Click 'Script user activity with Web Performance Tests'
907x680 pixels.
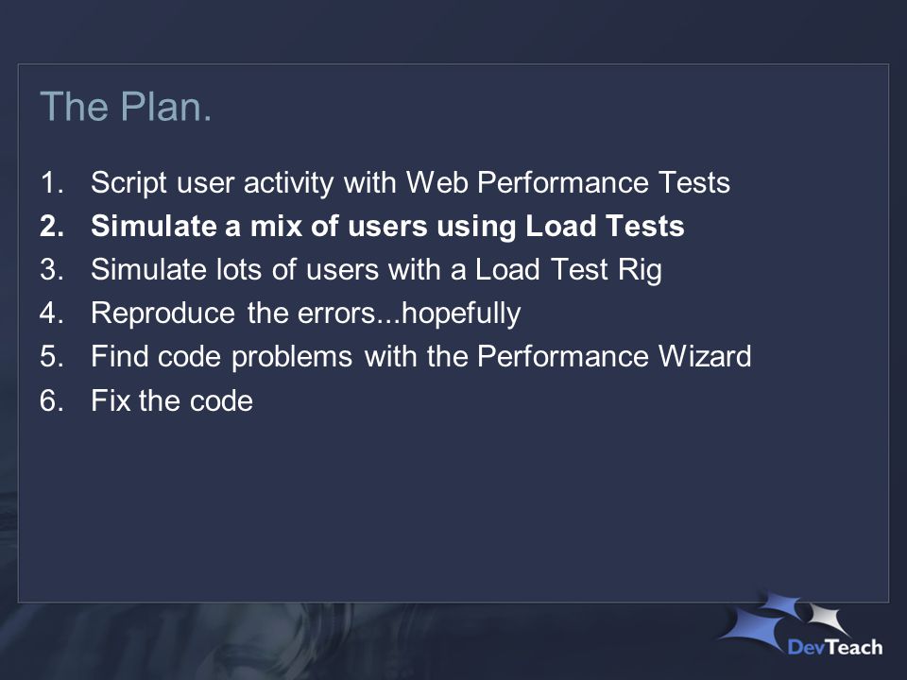(x=410, y=182)
